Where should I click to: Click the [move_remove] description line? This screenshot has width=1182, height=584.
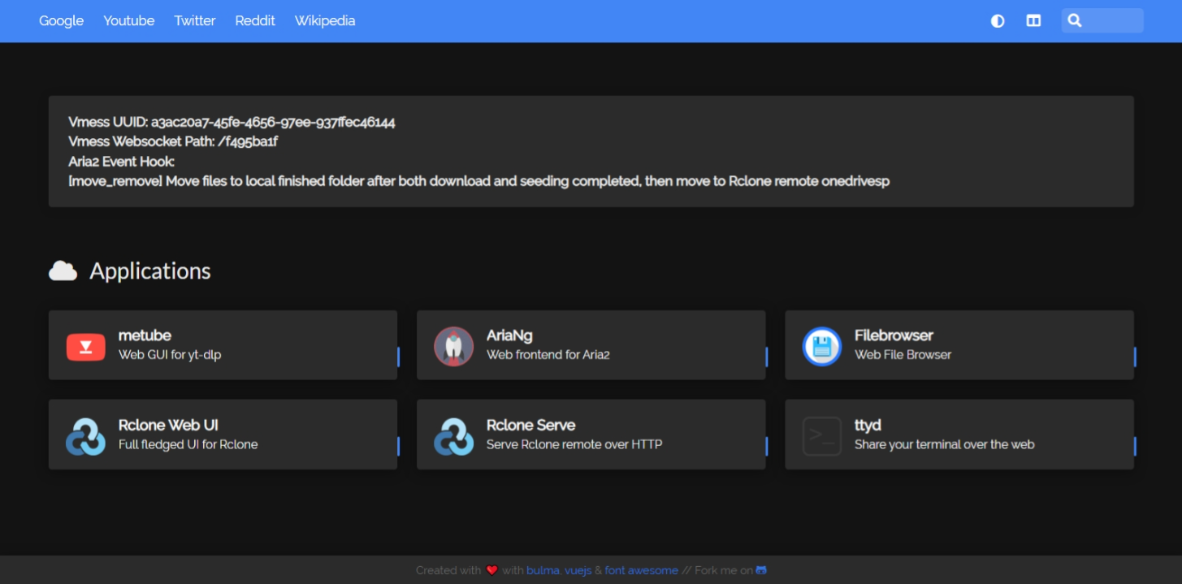(478, 181)
